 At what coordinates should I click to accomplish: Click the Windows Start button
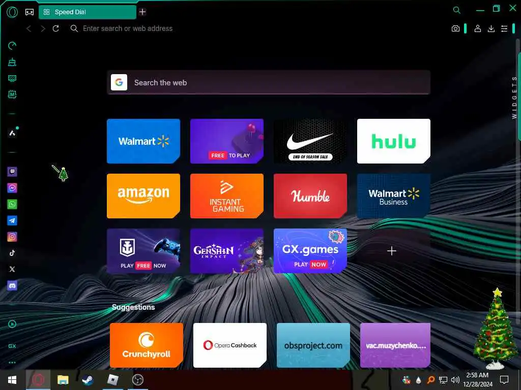[x=12, y=380]
